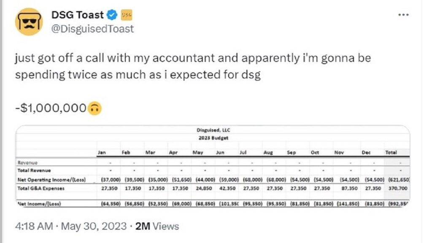Image resolution: width=432 pixels, height=243 pixels.
Task: Click the "2023 Budget" heading in image
Action: click(x=213, y=138)
